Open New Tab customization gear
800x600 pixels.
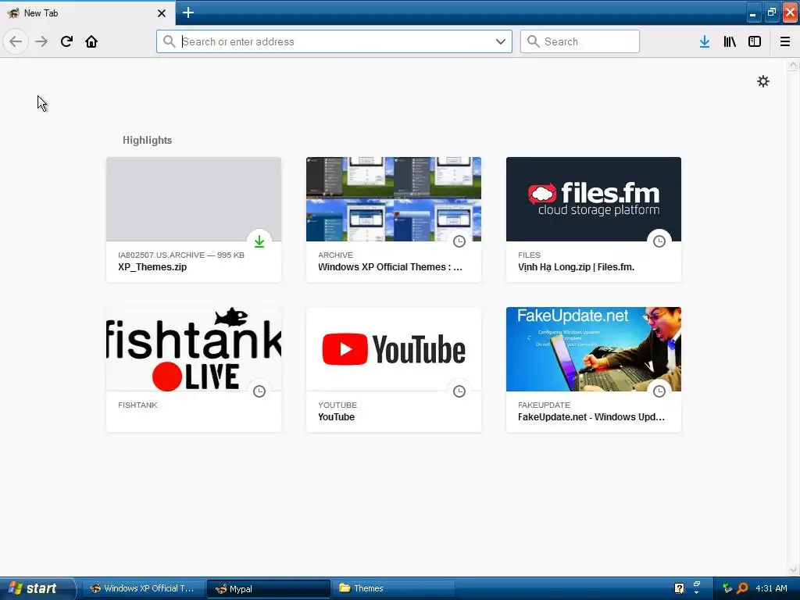coord(763,81)
